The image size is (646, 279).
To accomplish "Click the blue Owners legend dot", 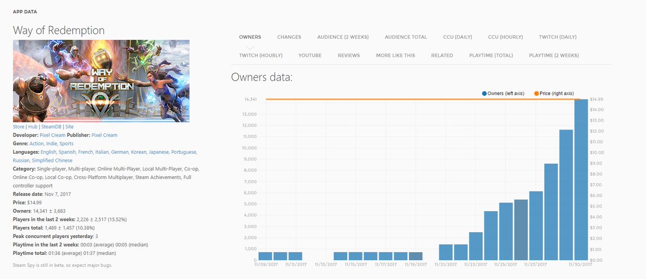I will [x=484, y=94].
